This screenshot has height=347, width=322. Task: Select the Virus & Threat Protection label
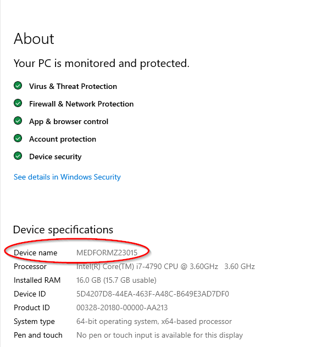(x=73, y=86)
